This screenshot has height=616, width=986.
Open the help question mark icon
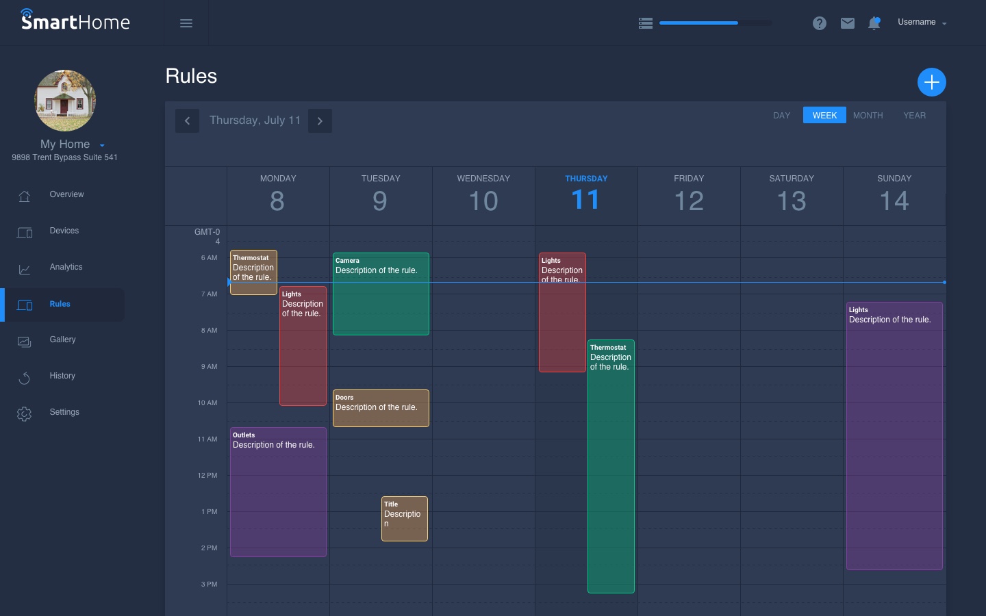pos(820,23)
